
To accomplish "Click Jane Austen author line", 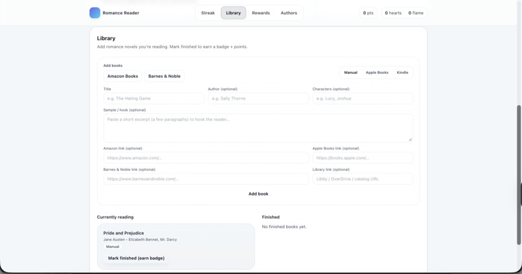I will 140,240.
